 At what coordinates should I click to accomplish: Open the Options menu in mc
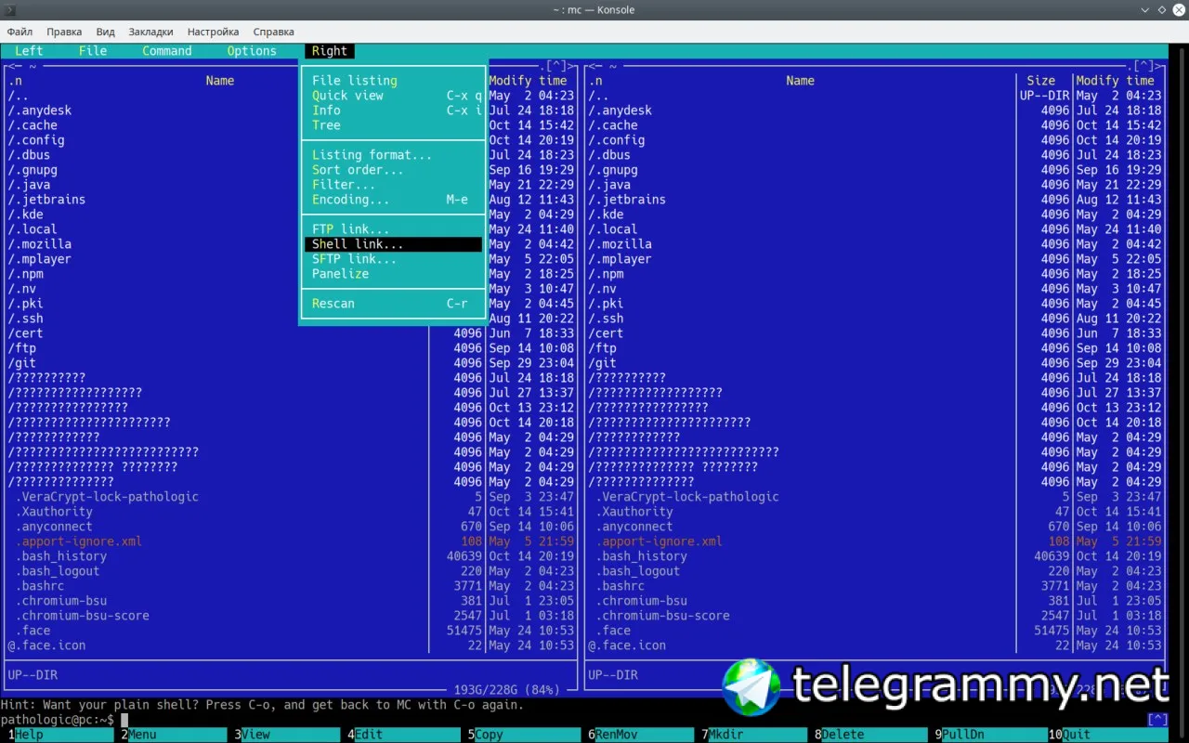[x=252, y=51]
